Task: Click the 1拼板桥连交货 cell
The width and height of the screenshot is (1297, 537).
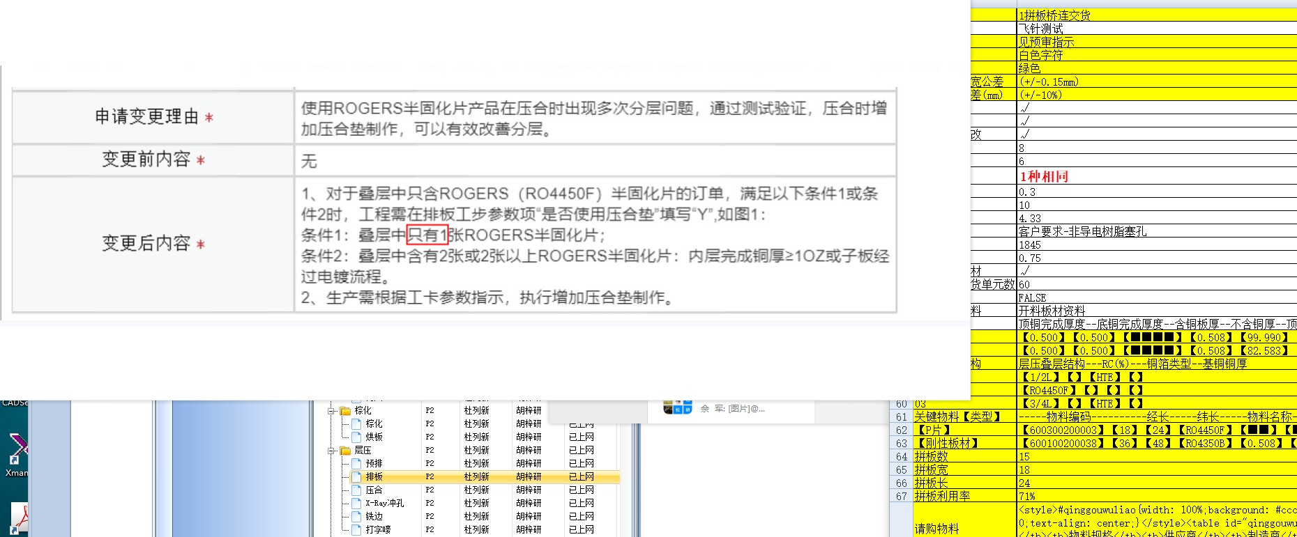Action: click(1157, 15)
